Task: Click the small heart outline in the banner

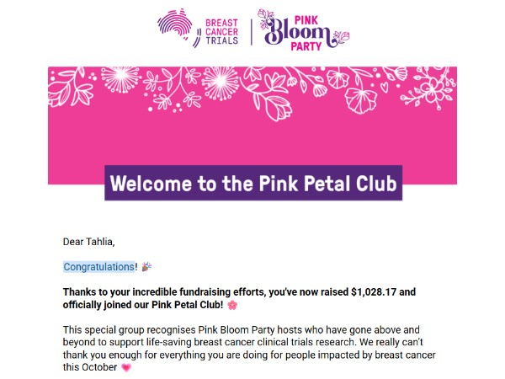Action: pos(385,87)
